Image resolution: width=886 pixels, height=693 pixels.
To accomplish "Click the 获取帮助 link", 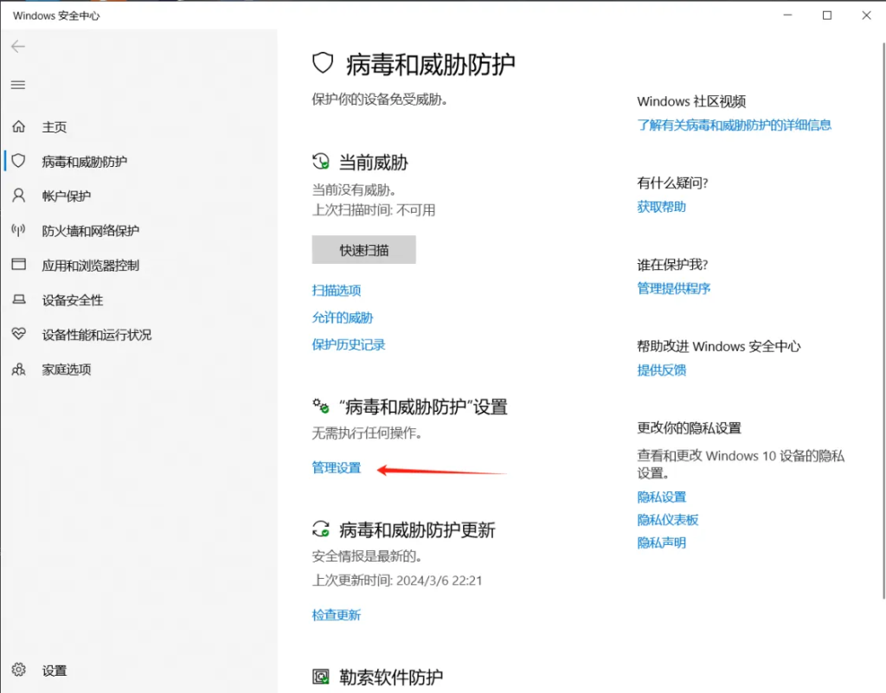I will 661,207.
